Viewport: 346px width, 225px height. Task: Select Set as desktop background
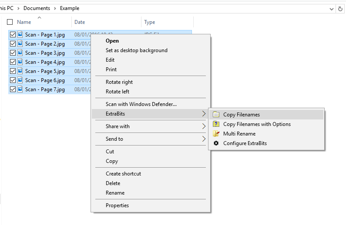click(136, 50)
